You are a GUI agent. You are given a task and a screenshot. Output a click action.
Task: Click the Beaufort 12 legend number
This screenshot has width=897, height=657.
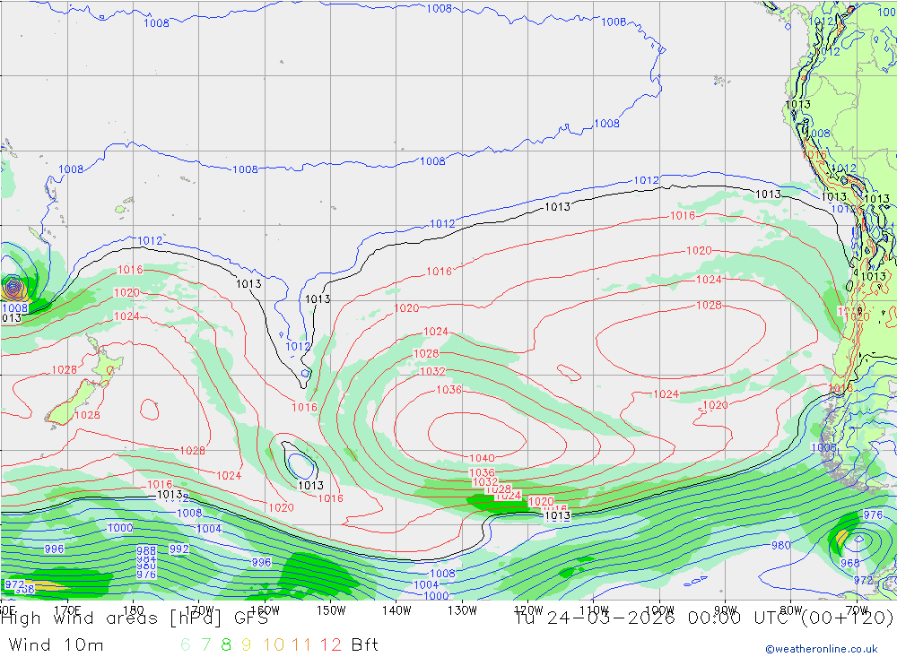(331, 645)
